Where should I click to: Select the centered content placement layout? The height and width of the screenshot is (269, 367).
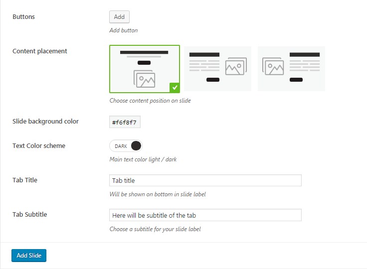pyautogui.click(x=144, y=69)
